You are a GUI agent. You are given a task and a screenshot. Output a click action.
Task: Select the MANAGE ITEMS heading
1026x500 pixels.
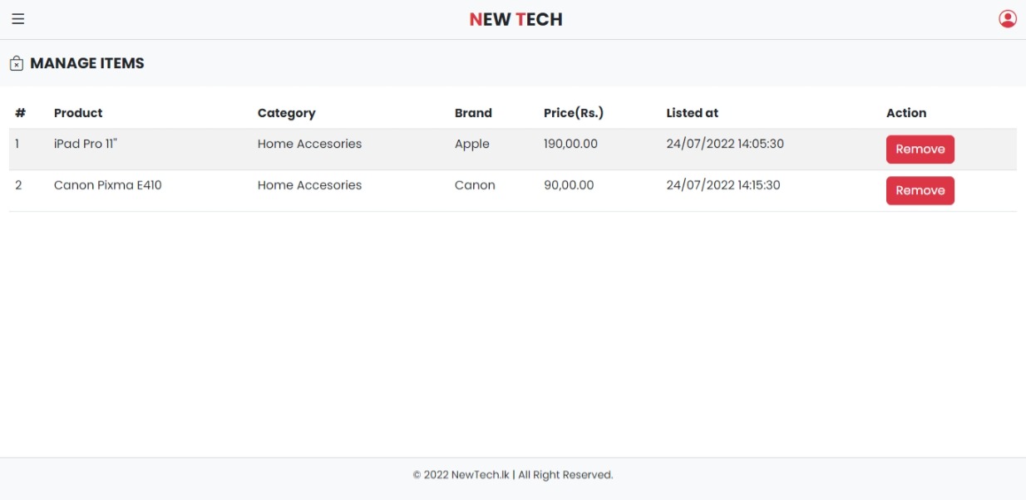87,62
